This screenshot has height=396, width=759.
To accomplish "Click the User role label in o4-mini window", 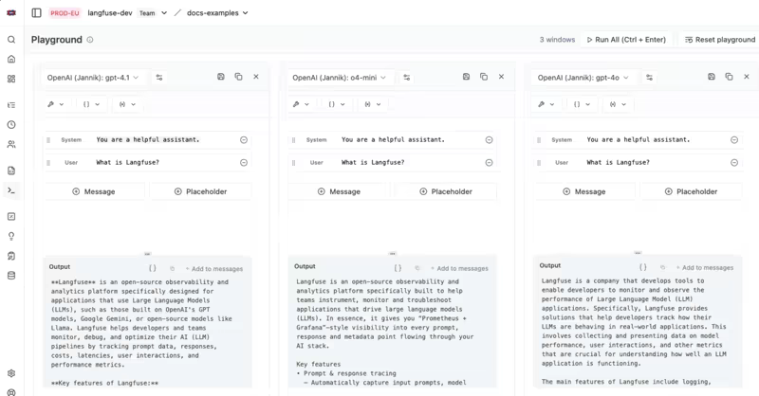I will (317, 162).
